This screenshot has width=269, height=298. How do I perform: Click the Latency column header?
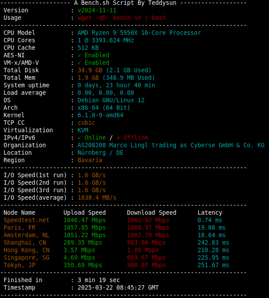click(210, 212)
